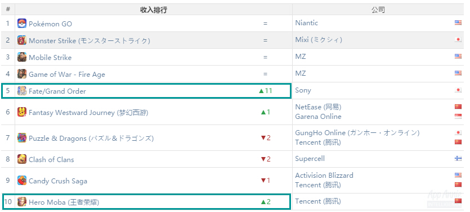Open the Pokémon GO game link
This screenshot has width=470, height=212.
pos(50,24)
